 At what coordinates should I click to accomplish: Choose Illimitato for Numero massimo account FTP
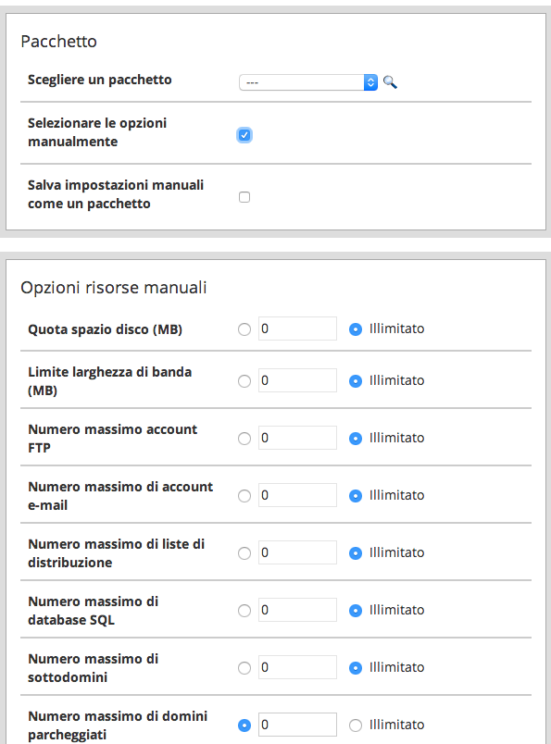(356, 439)
